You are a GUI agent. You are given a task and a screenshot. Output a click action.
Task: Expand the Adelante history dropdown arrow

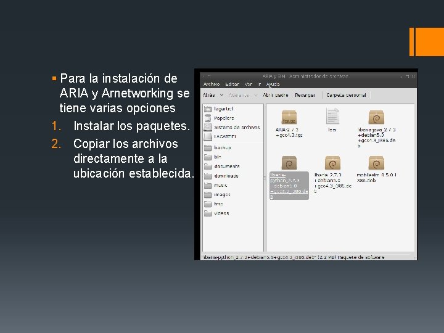tap(256, 95)
